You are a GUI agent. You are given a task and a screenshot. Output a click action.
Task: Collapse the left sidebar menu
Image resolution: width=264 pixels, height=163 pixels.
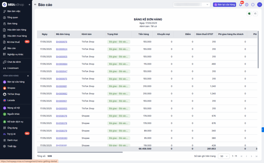pyautogui.click(x=29, y=5)
